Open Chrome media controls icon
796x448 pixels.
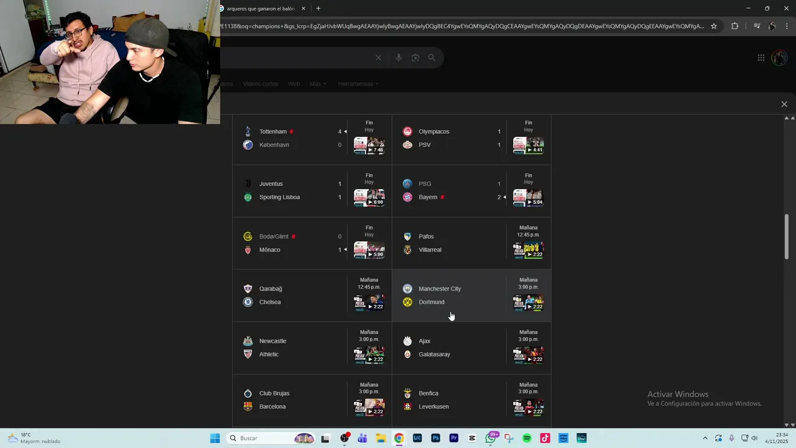[756, 26]
